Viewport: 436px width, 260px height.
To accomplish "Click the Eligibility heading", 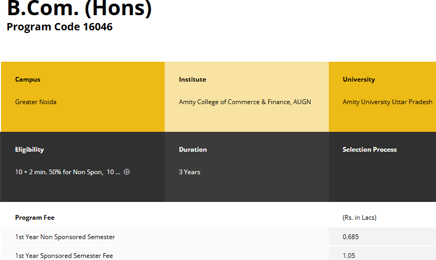I will (29, 150).
